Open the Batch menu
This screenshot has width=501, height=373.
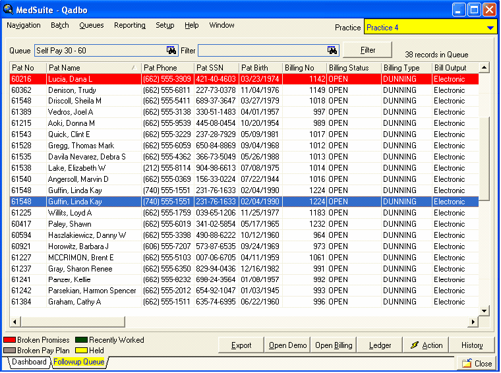60,25
